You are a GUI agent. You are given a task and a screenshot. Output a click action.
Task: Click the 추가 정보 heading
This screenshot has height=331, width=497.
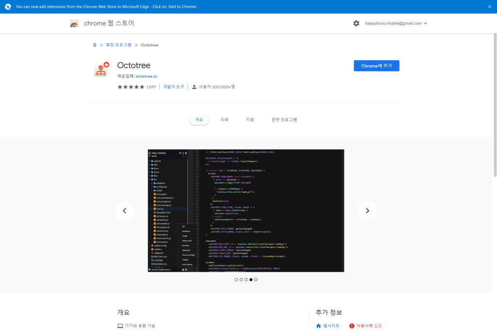pyautogui.click(x=329, y=312)
